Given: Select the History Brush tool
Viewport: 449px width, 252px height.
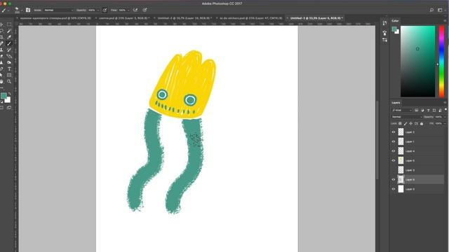Looking at the screenshot, I should [x=9, y=50].
